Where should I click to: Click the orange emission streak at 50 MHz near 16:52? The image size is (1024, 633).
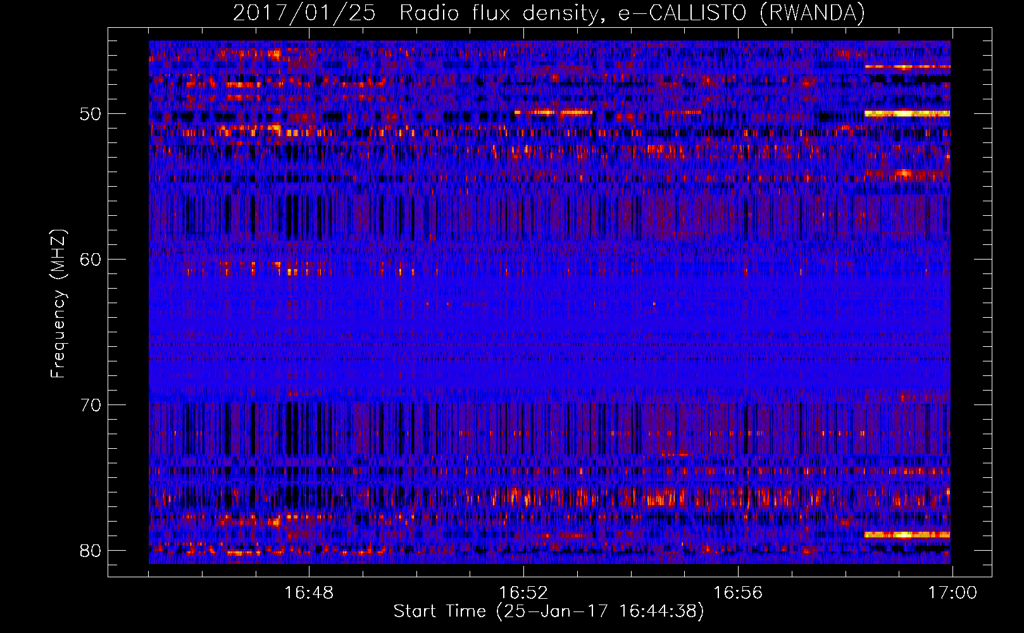[x=554, y=113]
